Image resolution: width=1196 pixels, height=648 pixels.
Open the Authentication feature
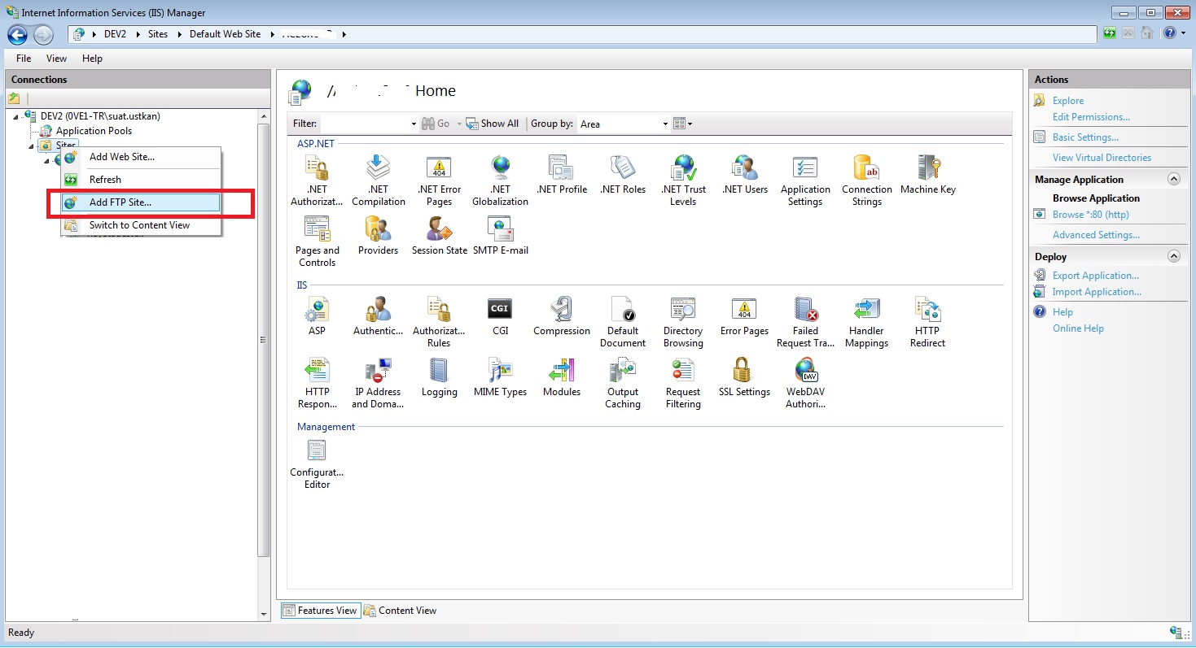tap(378, 316)
